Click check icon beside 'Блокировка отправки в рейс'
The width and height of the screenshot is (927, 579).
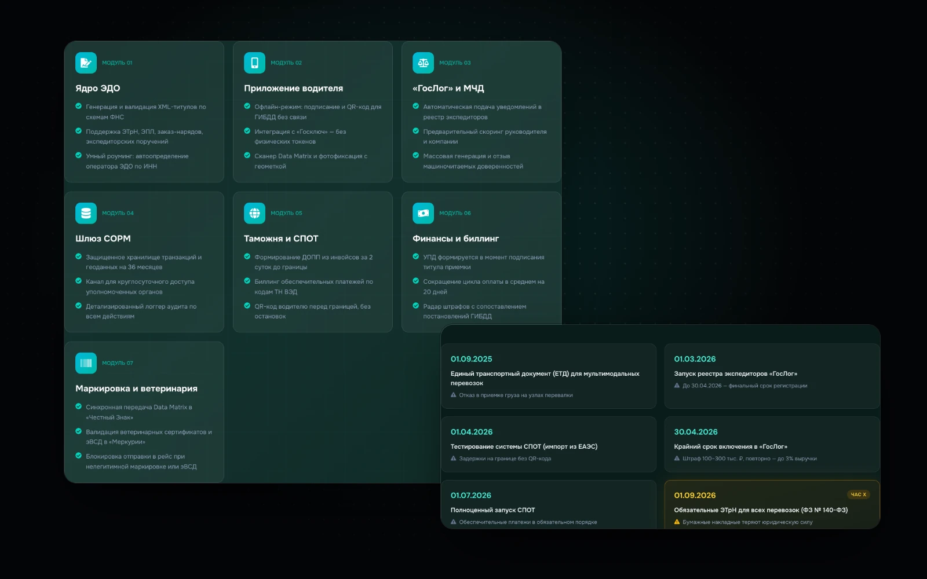pyautogui.click(x=78, y=456)
